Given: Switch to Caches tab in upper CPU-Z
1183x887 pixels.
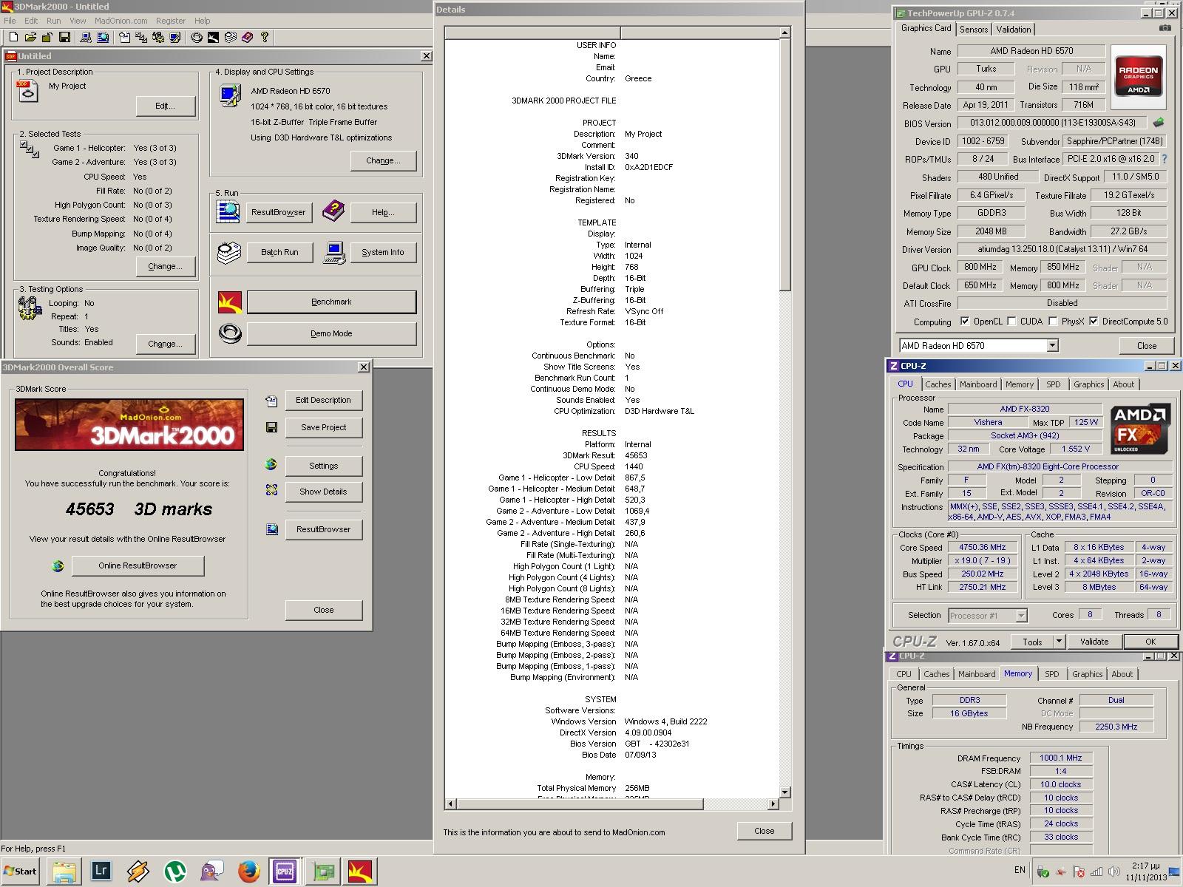Looking at the screenshot, I should (938, 384).
